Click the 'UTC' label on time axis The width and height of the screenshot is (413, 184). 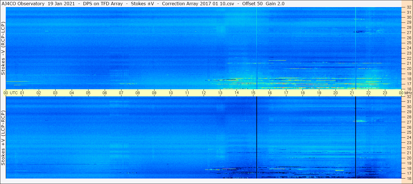[14, 93]
